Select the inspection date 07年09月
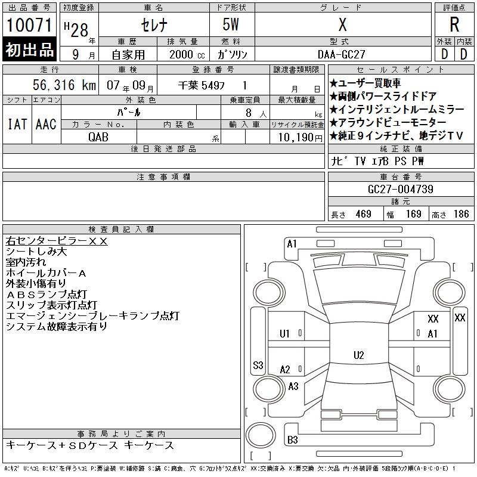Screen dimensions: 477x477 pyautogui.click(x=130, y=85)
